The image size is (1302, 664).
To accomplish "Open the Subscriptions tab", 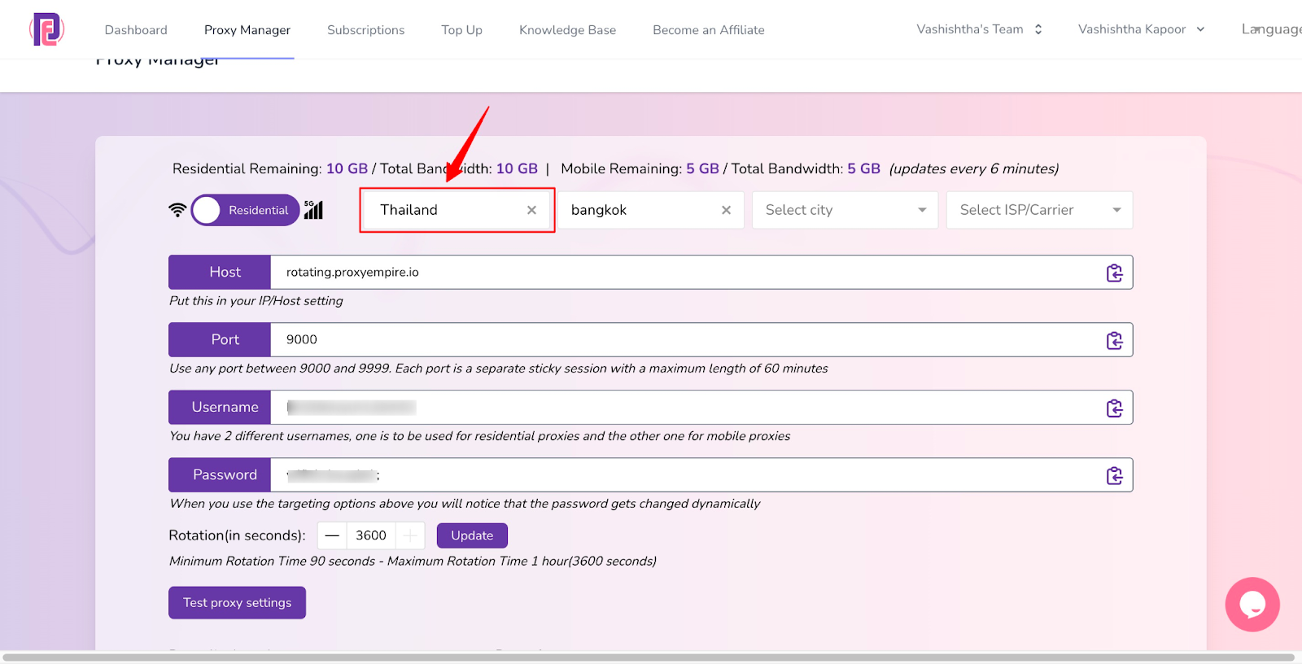I will [365, 30].
